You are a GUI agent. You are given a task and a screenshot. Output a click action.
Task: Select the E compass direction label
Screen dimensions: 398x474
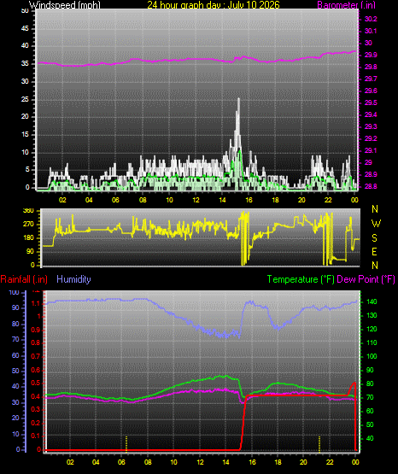(374, 251)
